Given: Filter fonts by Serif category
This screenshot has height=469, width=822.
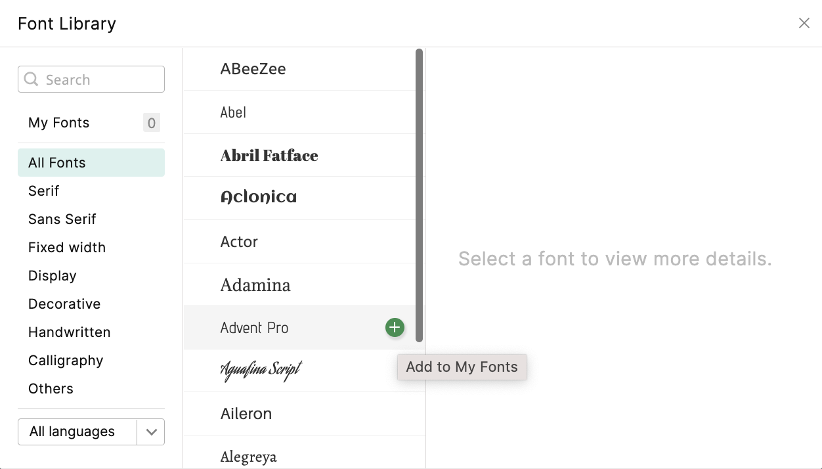Looking at the screenshot, I should (44, 191).
